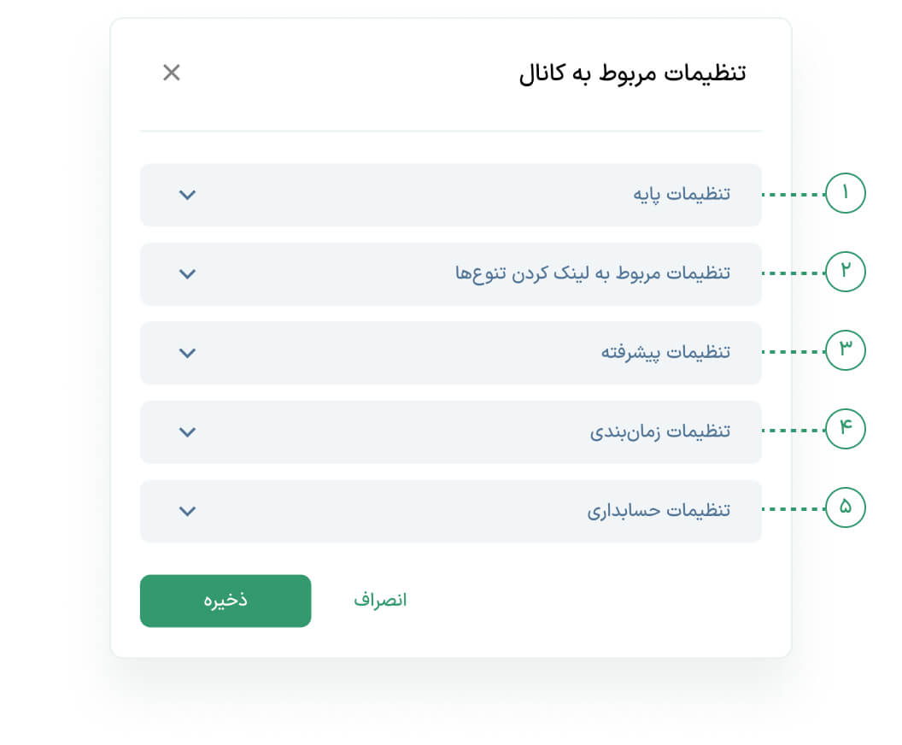Click the circled number ۳ annotation
Screen dimensions: 902x745
tap(846, 350)
